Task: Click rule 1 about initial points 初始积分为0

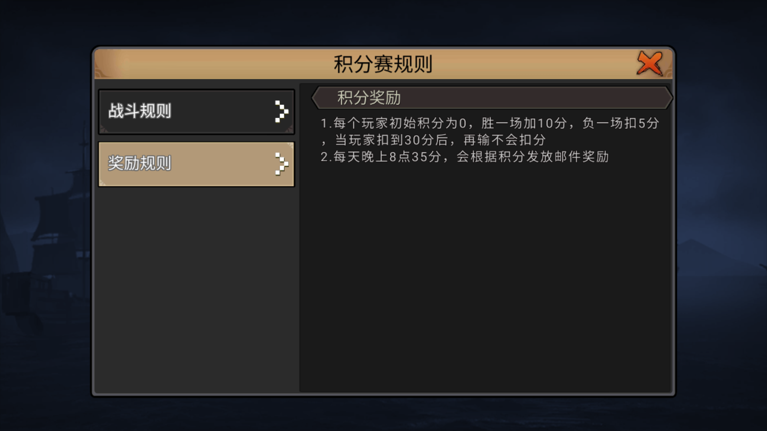Action: pos(490,131)
